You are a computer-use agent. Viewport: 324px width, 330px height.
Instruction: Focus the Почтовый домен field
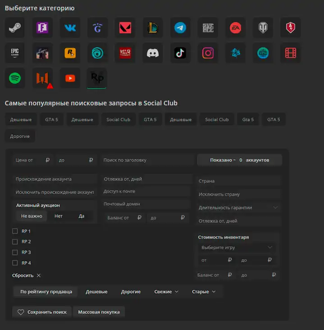[x=146, y=204]
